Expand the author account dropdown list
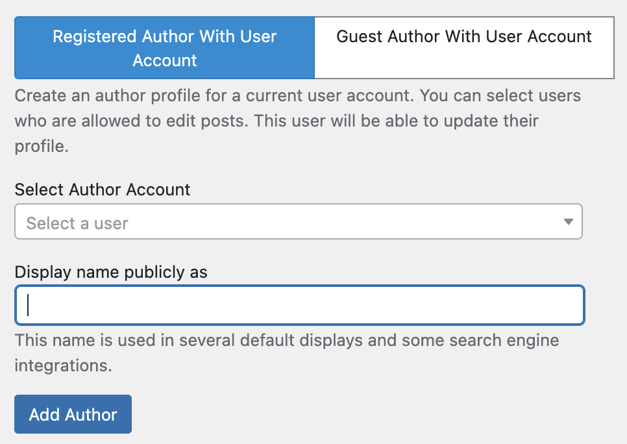This screenshot has width=627, height=444. click(x=299, y=221)
